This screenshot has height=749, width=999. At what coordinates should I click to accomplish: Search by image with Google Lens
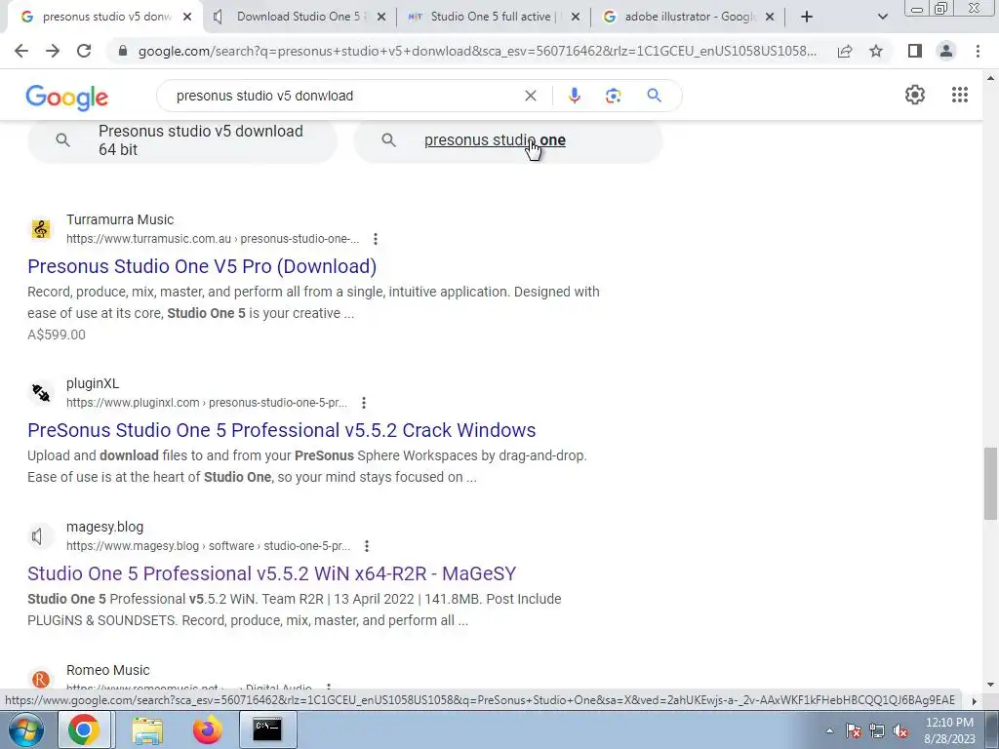[613, 96]
